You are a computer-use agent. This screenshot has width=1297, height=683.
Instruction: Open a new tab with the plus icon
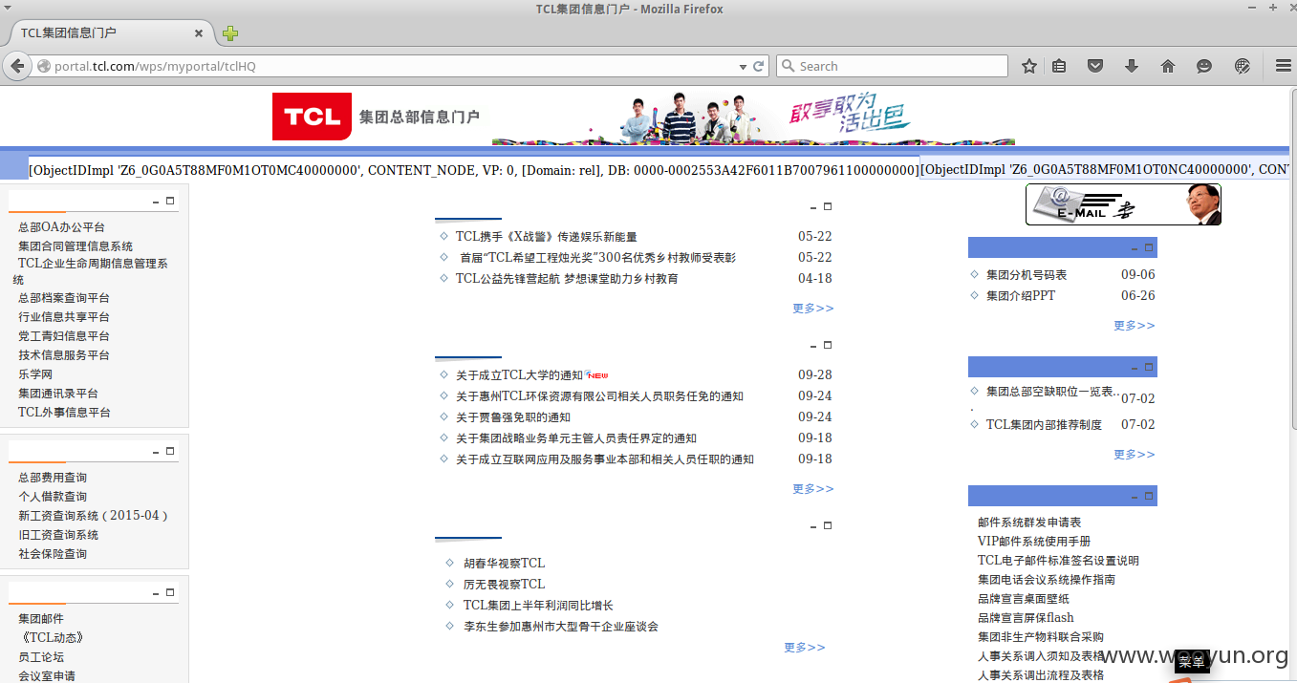[x=230, y=33]
